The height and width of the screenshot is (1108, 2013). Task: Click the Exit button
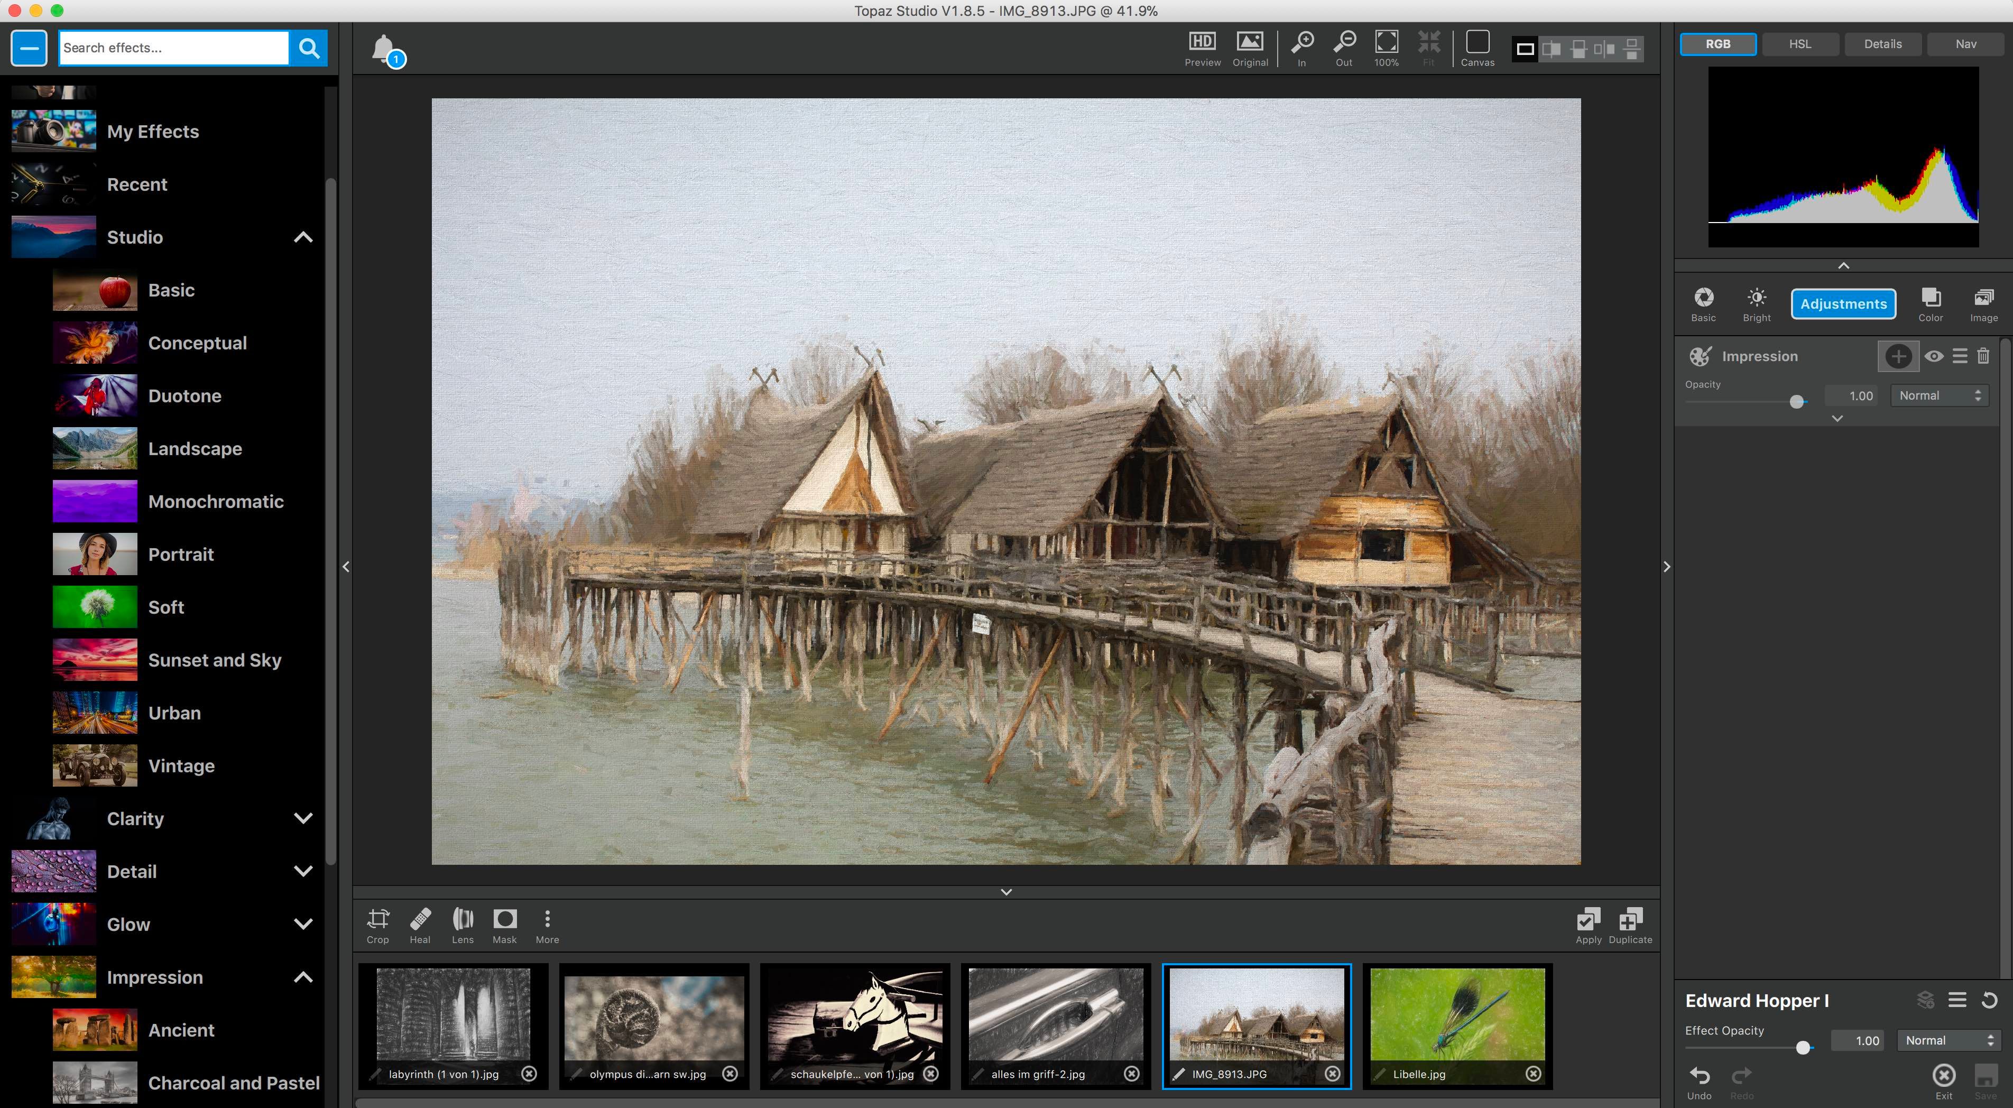point(1943,1082)
